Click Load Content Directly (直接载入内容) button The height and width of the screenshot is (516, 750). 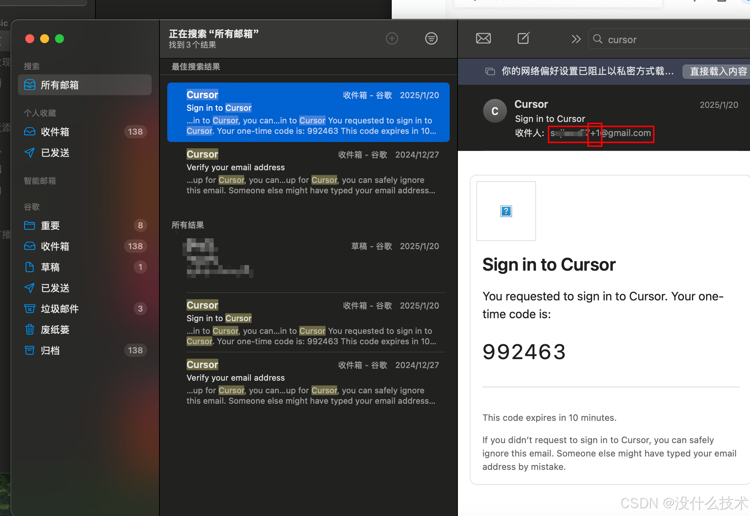click(x=717, y=71)
